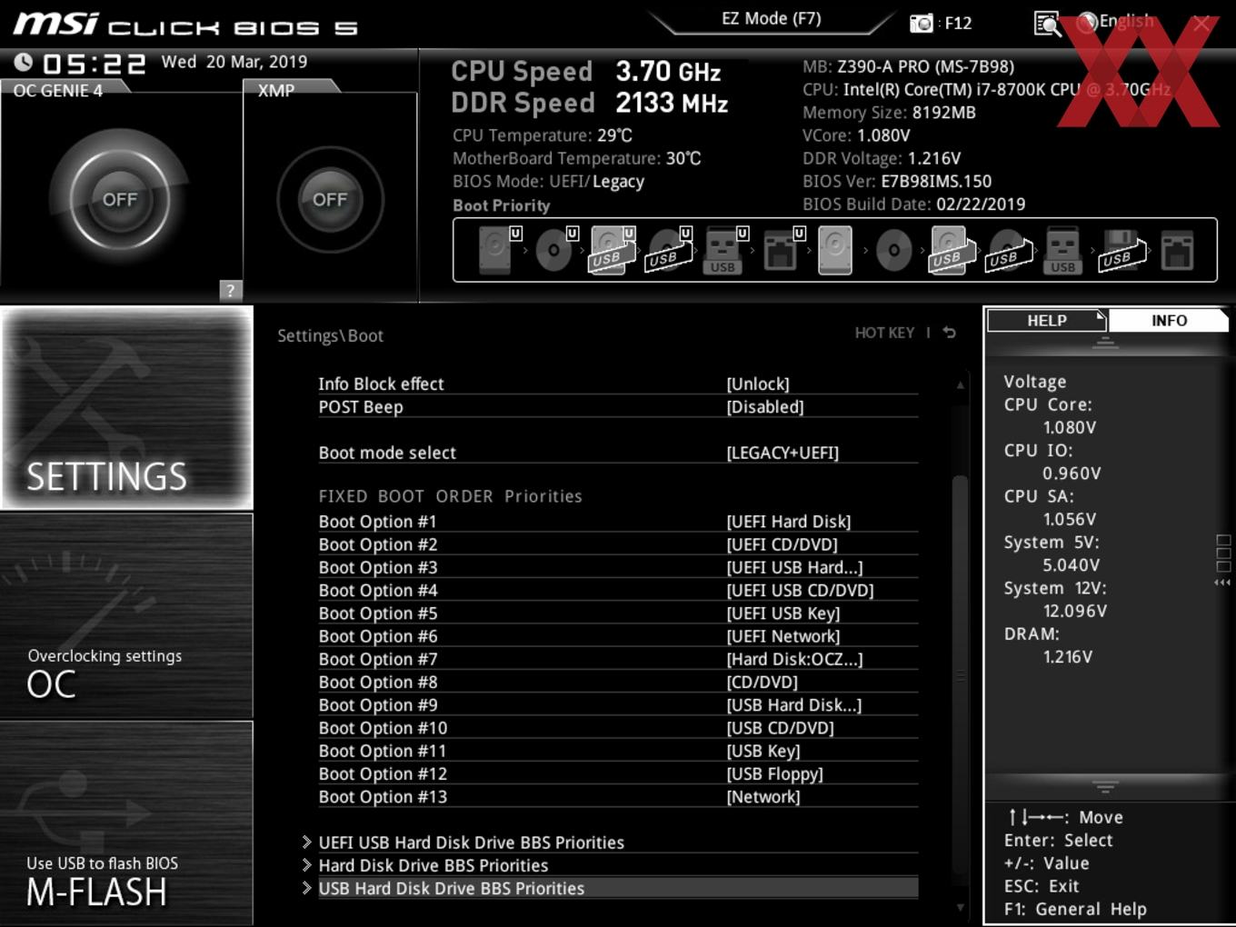
Task: Select the legacy hard disk boot icon
Action: 835,250
